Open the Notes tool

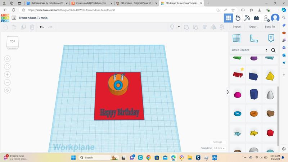click(x=271, y=38)
